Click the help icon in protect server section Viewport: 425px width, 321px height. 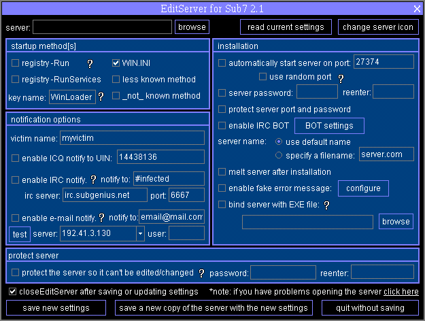[x=201, y=273]
